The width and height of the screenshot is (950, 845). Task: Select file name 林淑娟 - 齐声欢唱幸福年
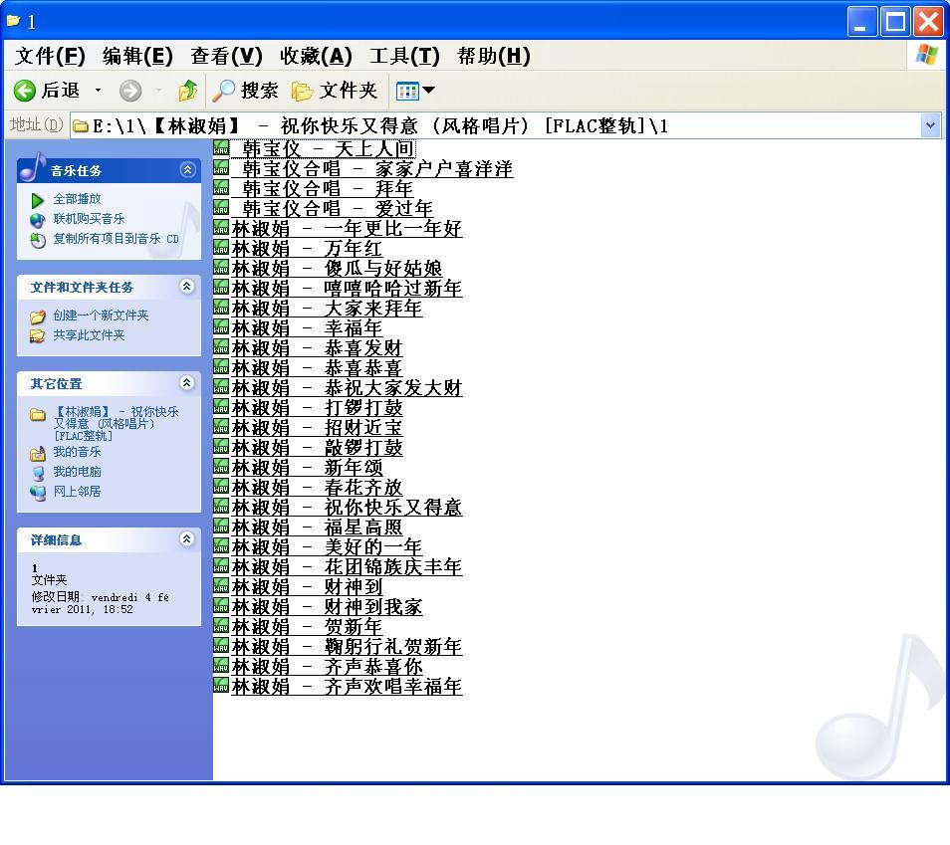click(347, 687)
